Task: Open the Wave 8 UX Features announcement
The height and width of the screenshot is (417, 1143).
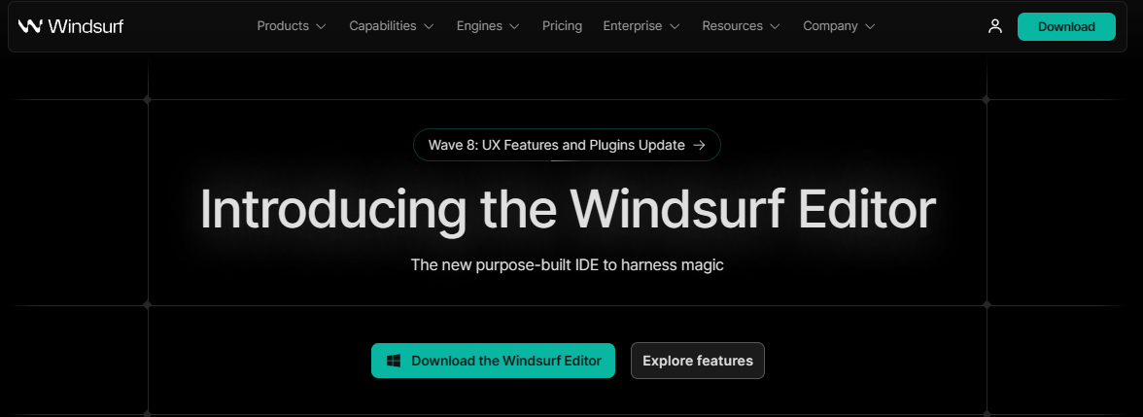Action: point(567,144)
